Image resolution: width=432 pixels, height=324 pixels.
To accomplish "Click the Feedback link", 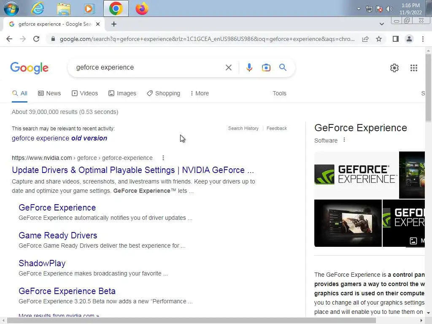I will pos(277,128).
